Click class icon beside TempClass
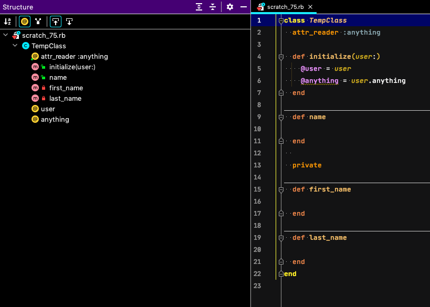Image resolution: width=430 pixels, height=307 pixels. pos(26,46)
